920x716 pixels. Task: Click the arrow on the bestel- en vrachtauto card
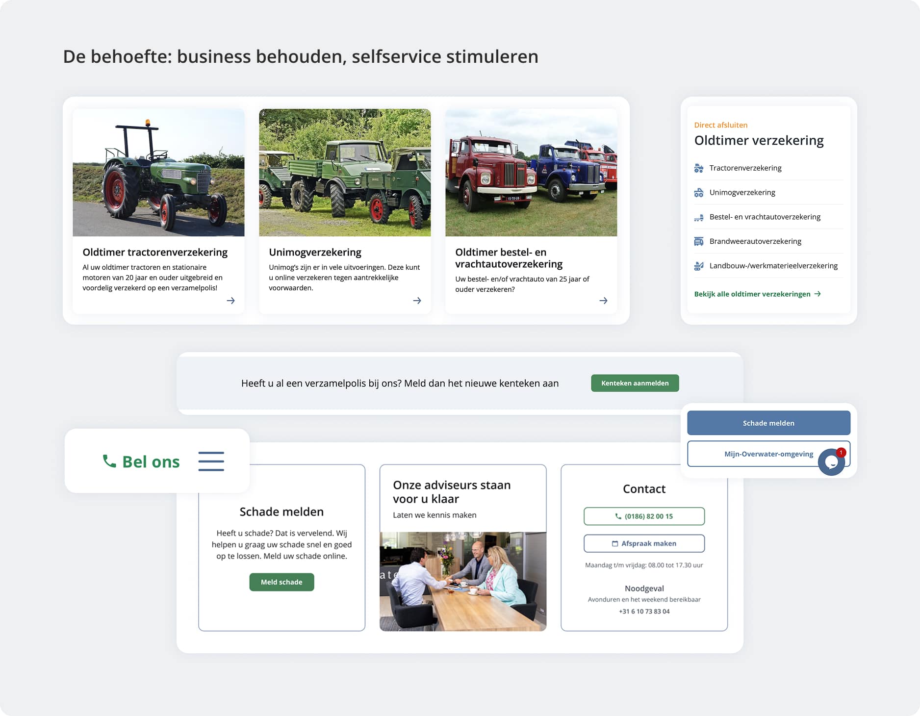click(603, 301)
